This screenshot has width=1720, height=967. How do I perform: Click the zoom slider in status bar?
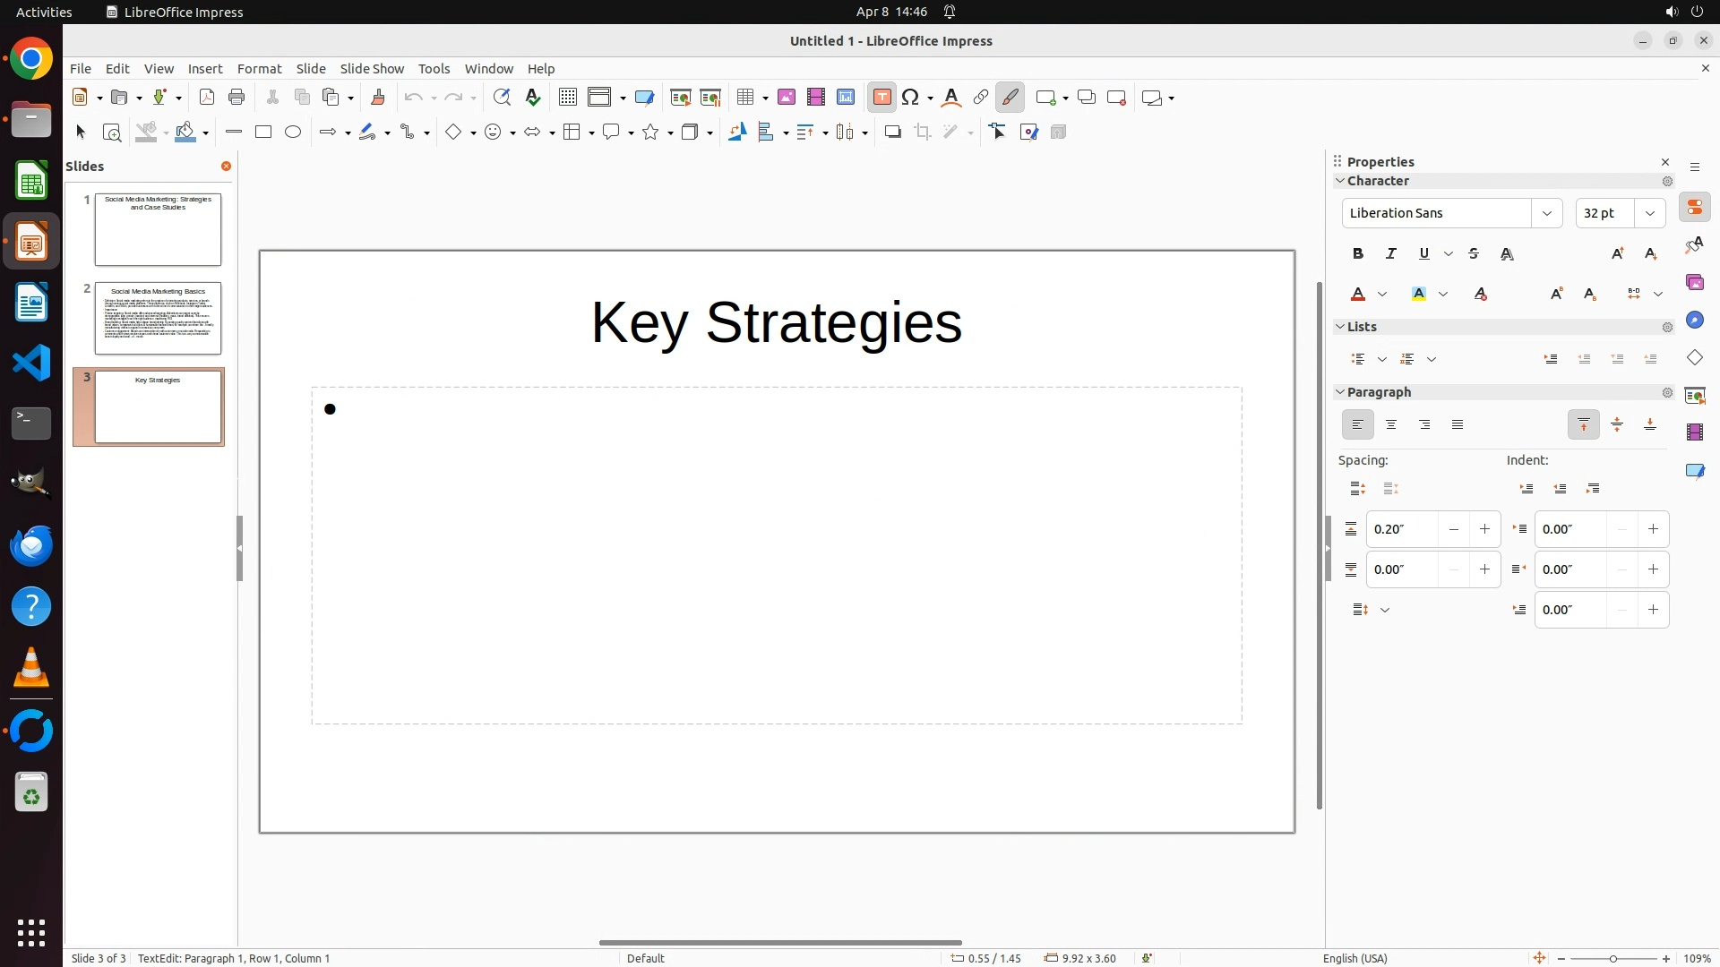click(1612, 958)
